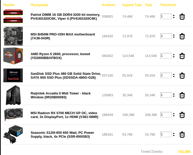Focus quantity field for AMD Ryzen 5
Image resolution: width=193 pixels, height=155 pixels.
point(166,56)
